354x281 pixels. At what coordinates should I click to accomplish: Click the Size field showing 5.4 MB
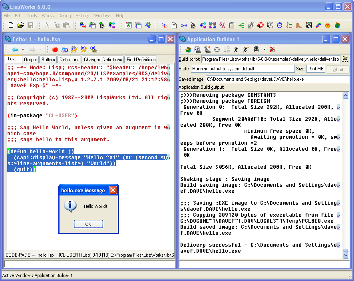(x=316, y=69)
